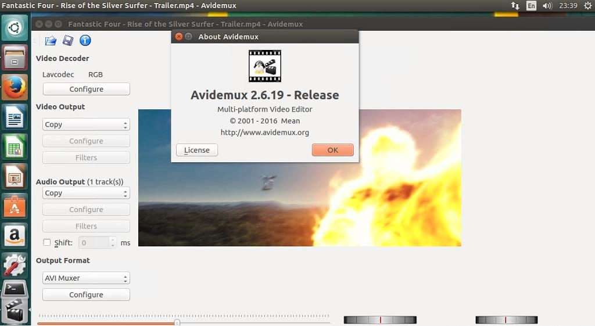Screen dimensions: 595x326
Task: Open System Settings from launcher
Action: (x=15, y=266)
